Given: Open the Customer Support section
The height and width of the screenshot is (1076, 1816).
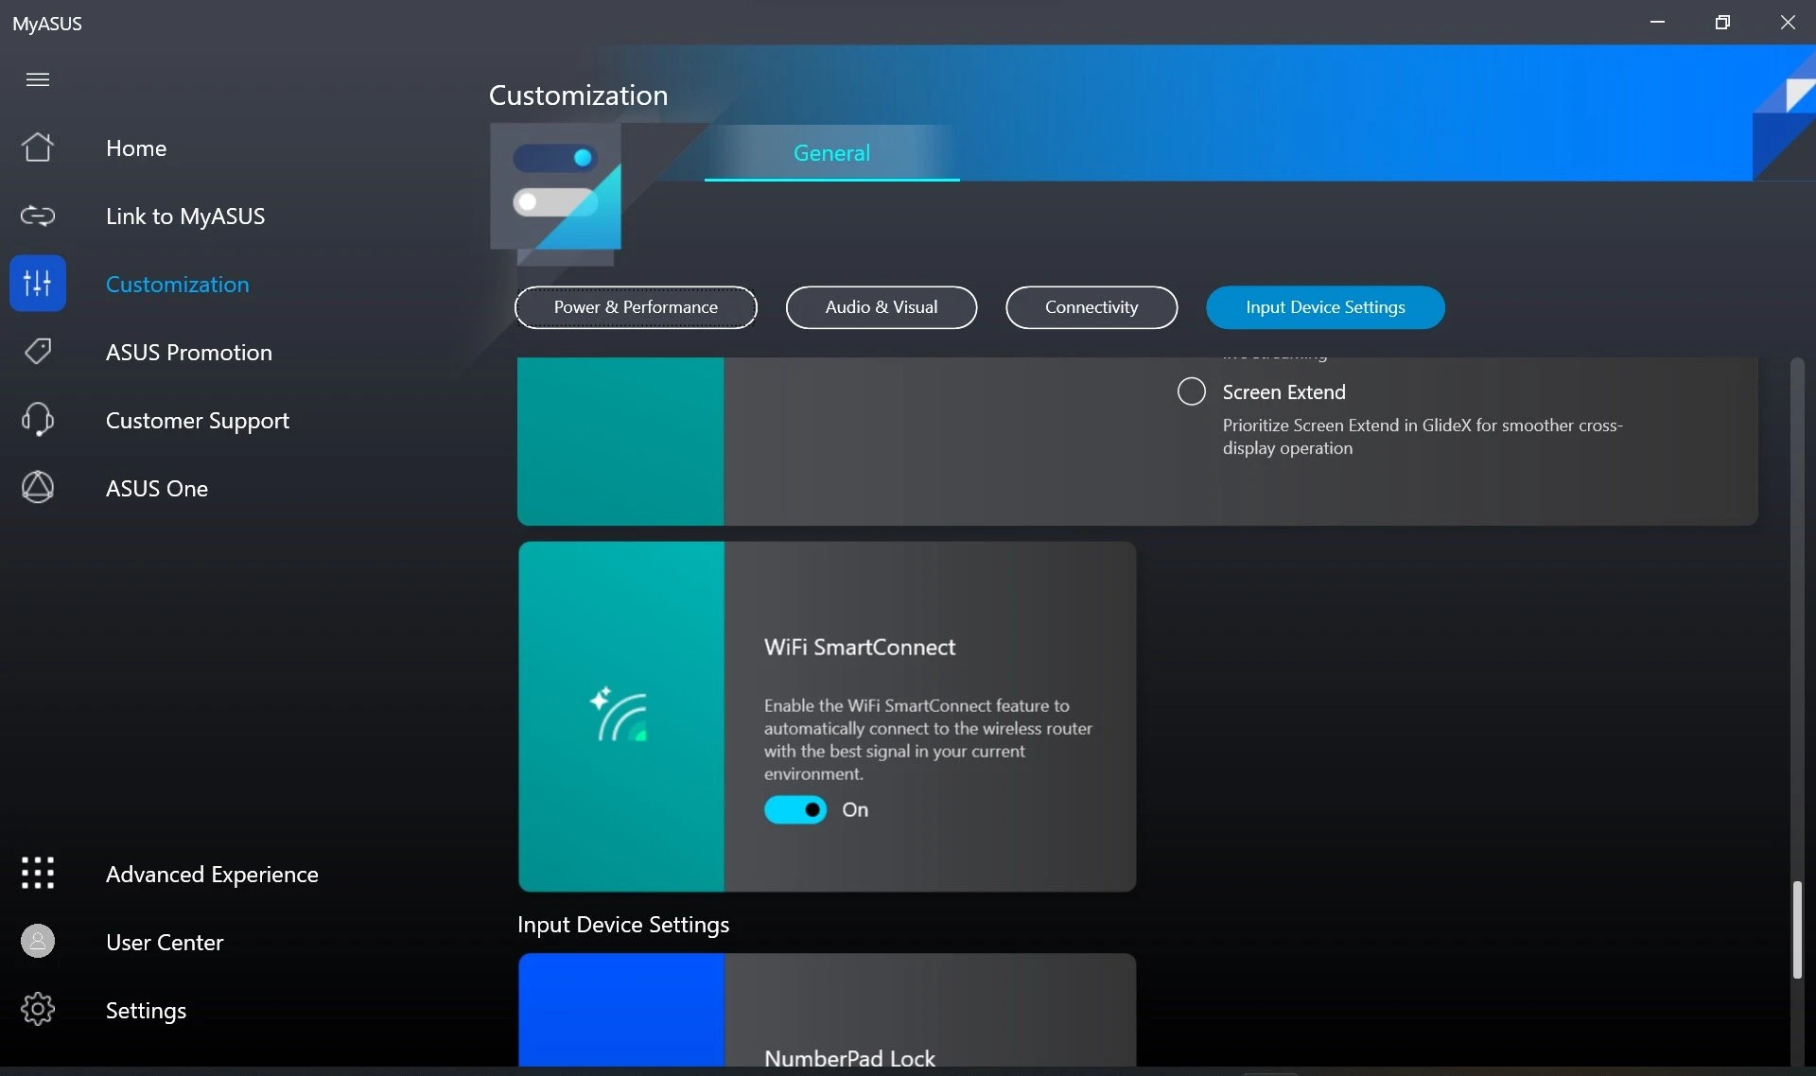Looking at the screenshot, I should (198, 421).
